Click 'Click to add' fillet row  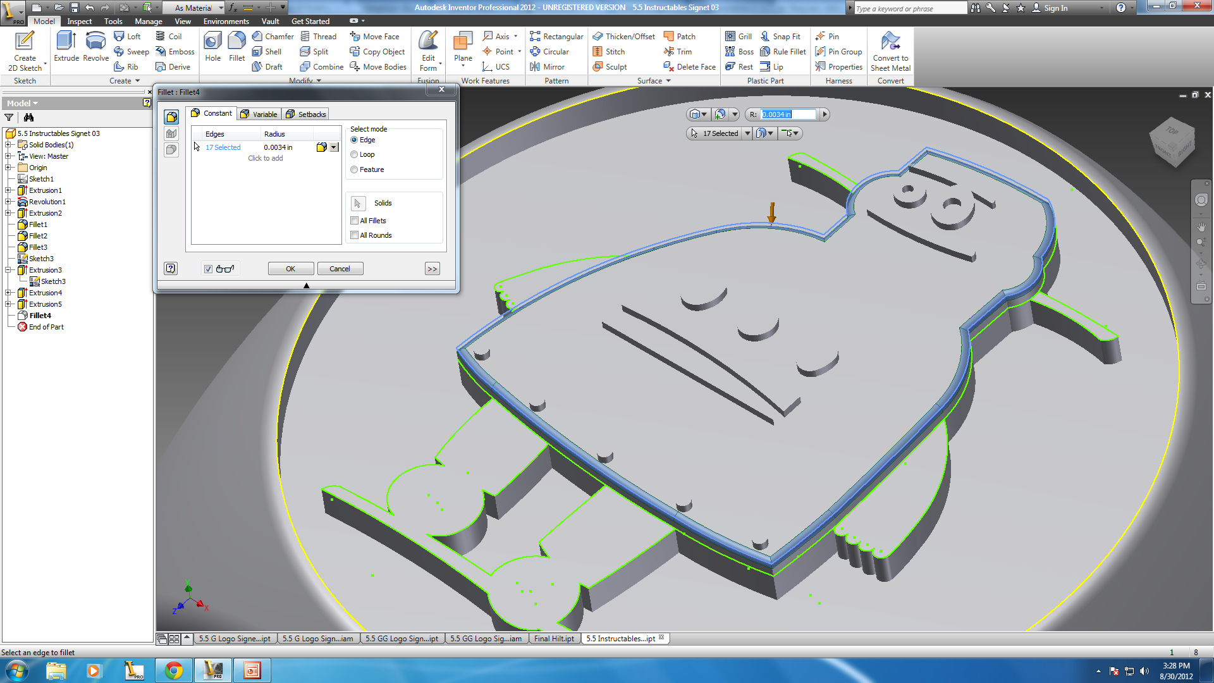(x=266, y=158)
